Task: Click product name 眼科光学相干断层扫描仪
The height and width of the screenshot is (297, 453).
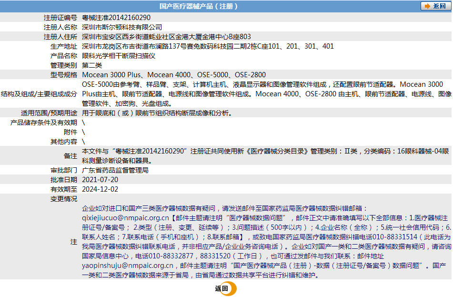Action: tap(119, 56)
